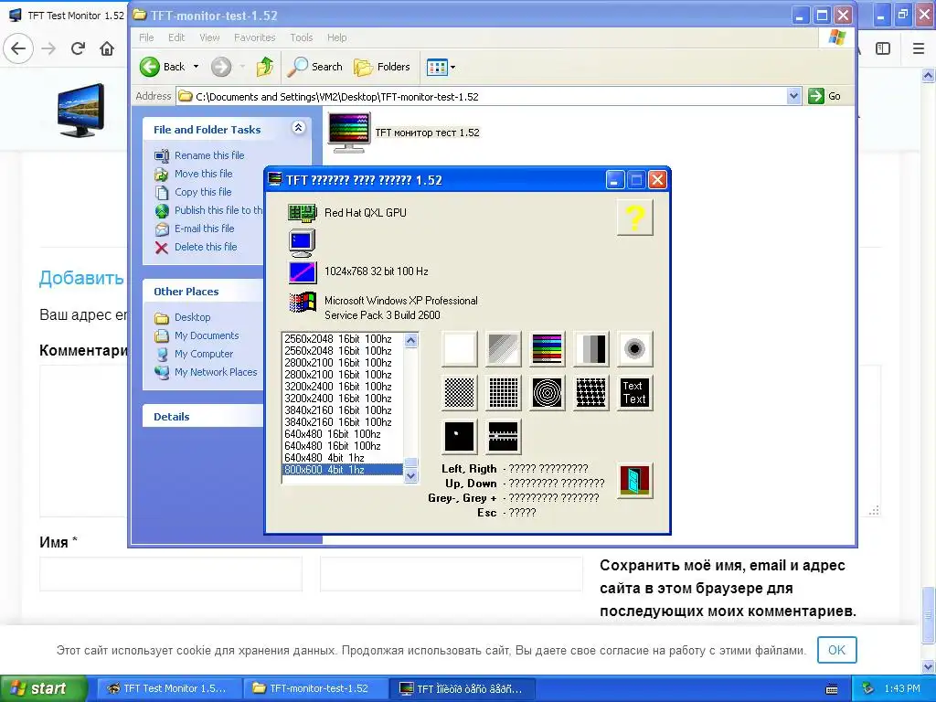The image size is (936, 702).
Task: Click the Windows Start button
Action: [43, 688]
